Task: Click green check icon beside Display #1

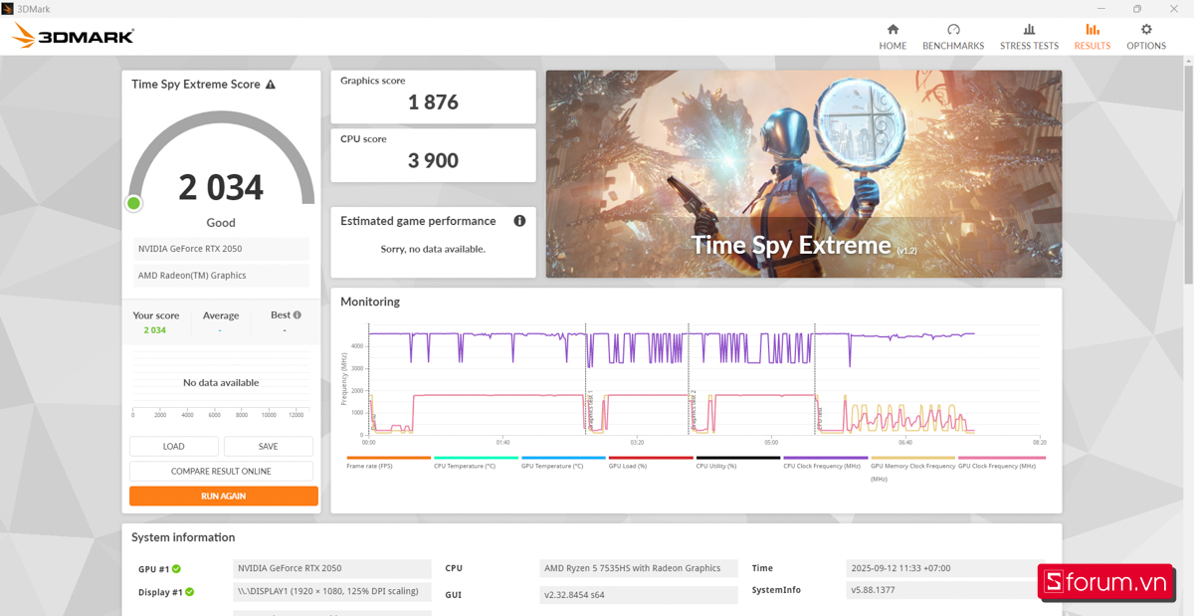Action: [189, 591]
